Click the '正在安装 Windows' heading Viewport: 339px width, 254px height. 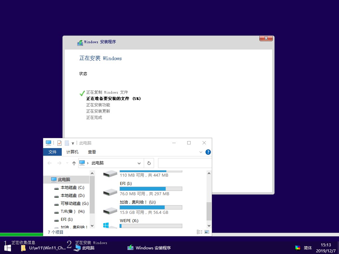click(101, 58)
